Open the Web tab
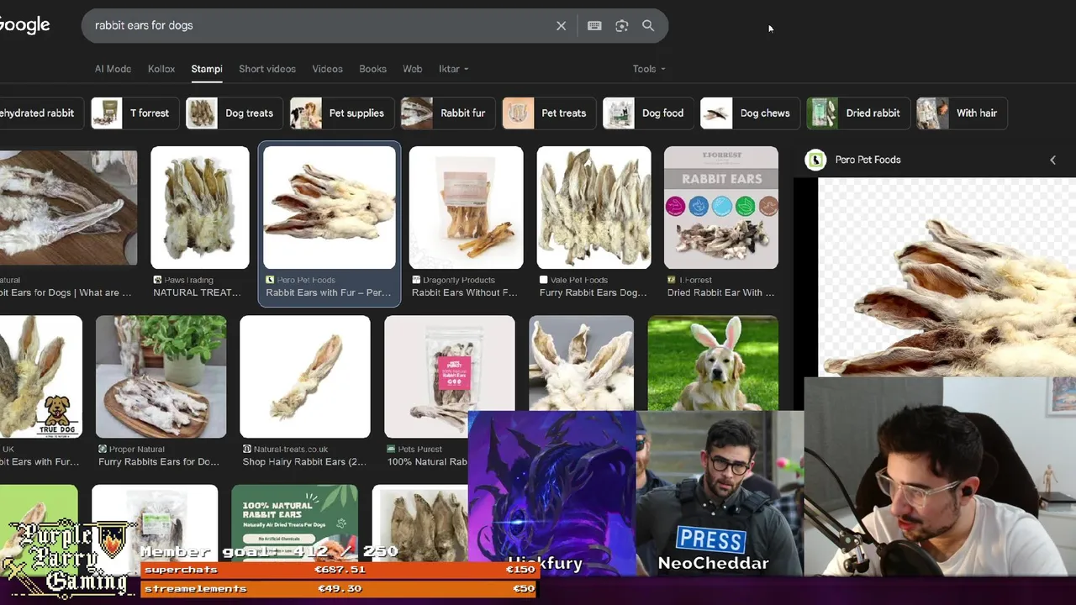The width and height of the screenshot is (1076, 605). click(x=412, y=69)
